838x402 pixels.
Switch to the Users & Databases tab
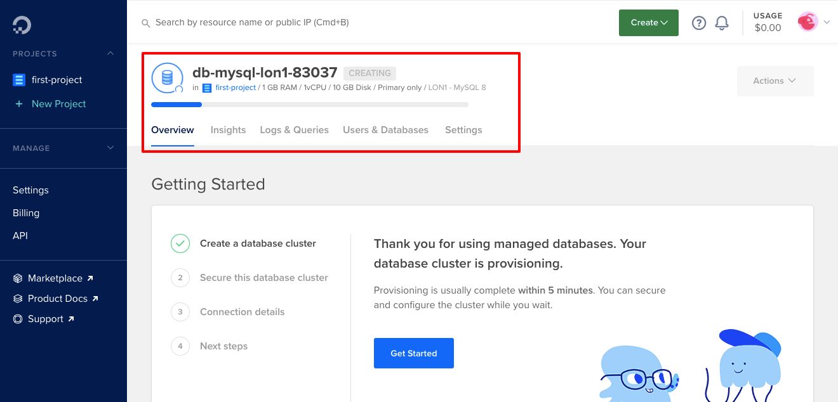pyautogui.click(x=385, y=130)
